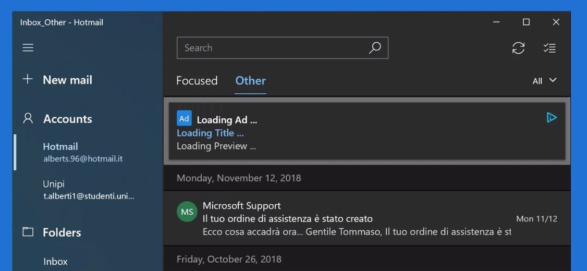The image size is (587, 271).
Task: Select the Other tab
Action: [250, 81]
